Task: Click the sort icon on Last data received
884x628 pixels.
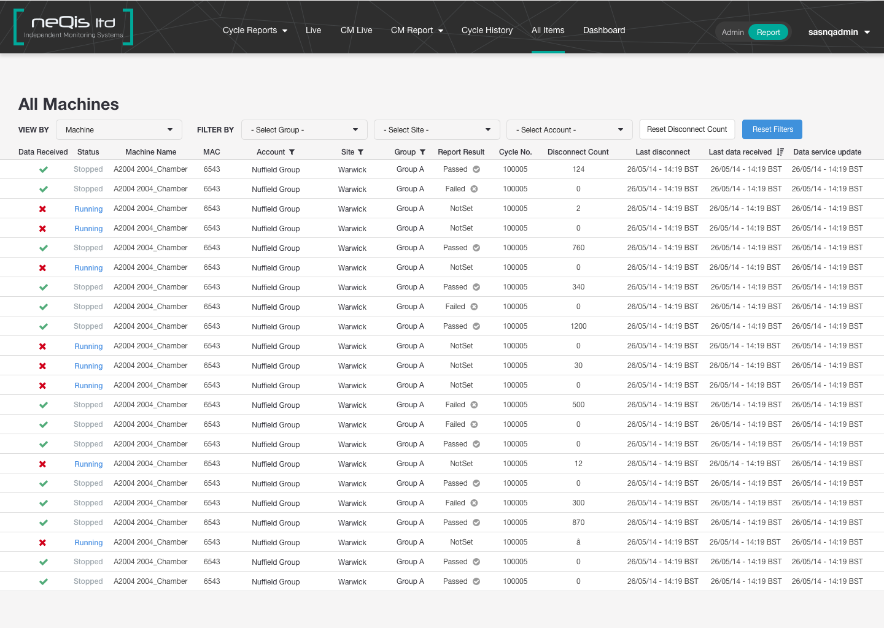Action: [x=780, y=151]
